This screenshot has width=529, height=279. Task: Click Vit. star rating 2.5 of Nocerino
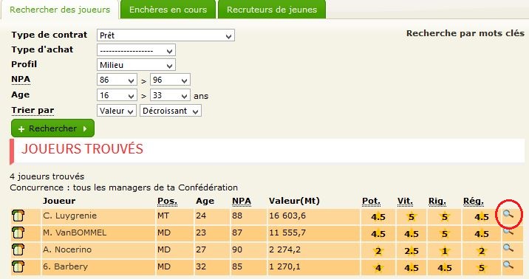[x=412, y=251]
